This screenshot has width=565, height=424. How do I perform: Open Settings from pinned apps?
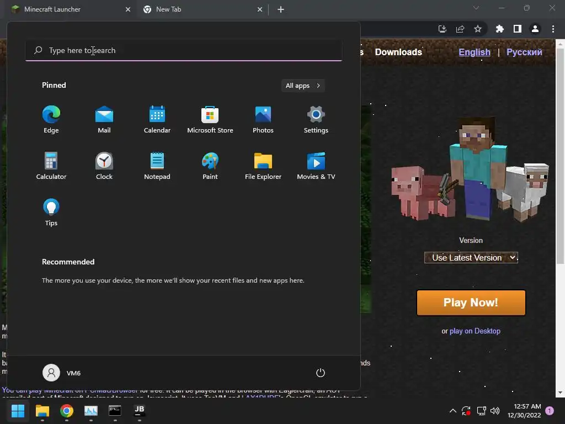[x=316, y=120]
